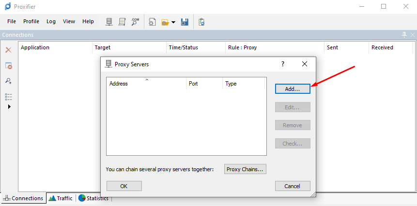Click the Rule : Proxy column header

click(x=275, y=47)
